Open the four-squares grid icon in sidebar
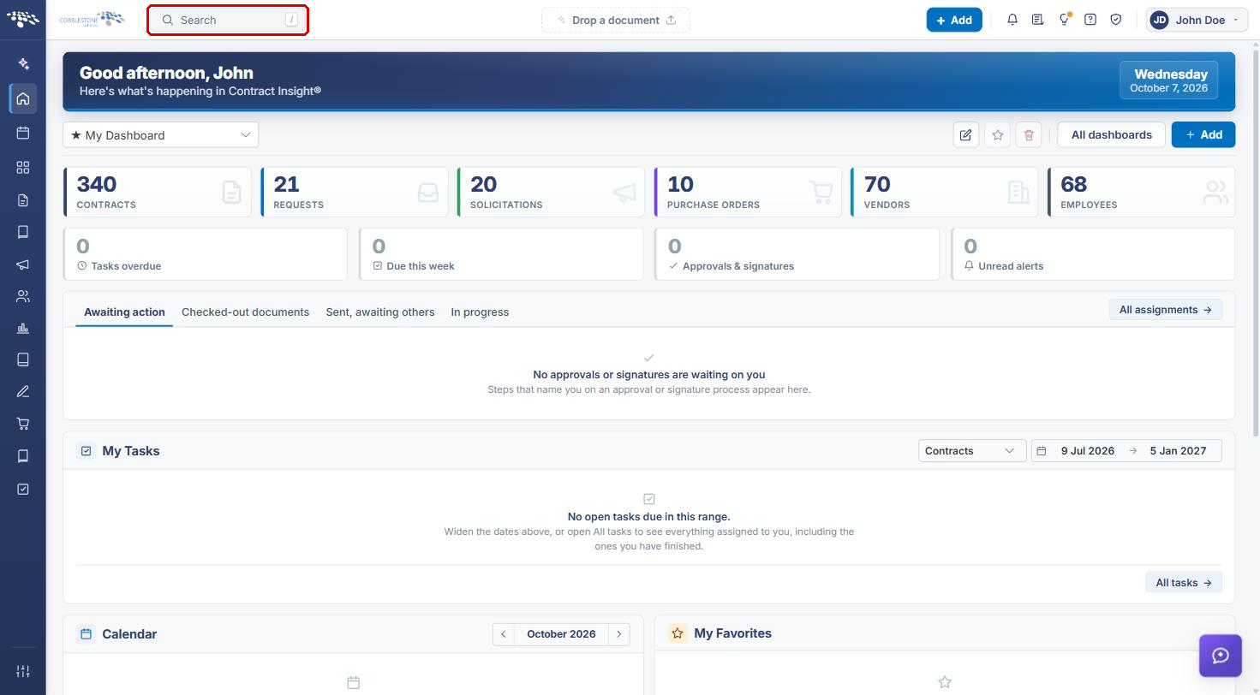This screenshot has width=1260, height=695. pos(23,167)
